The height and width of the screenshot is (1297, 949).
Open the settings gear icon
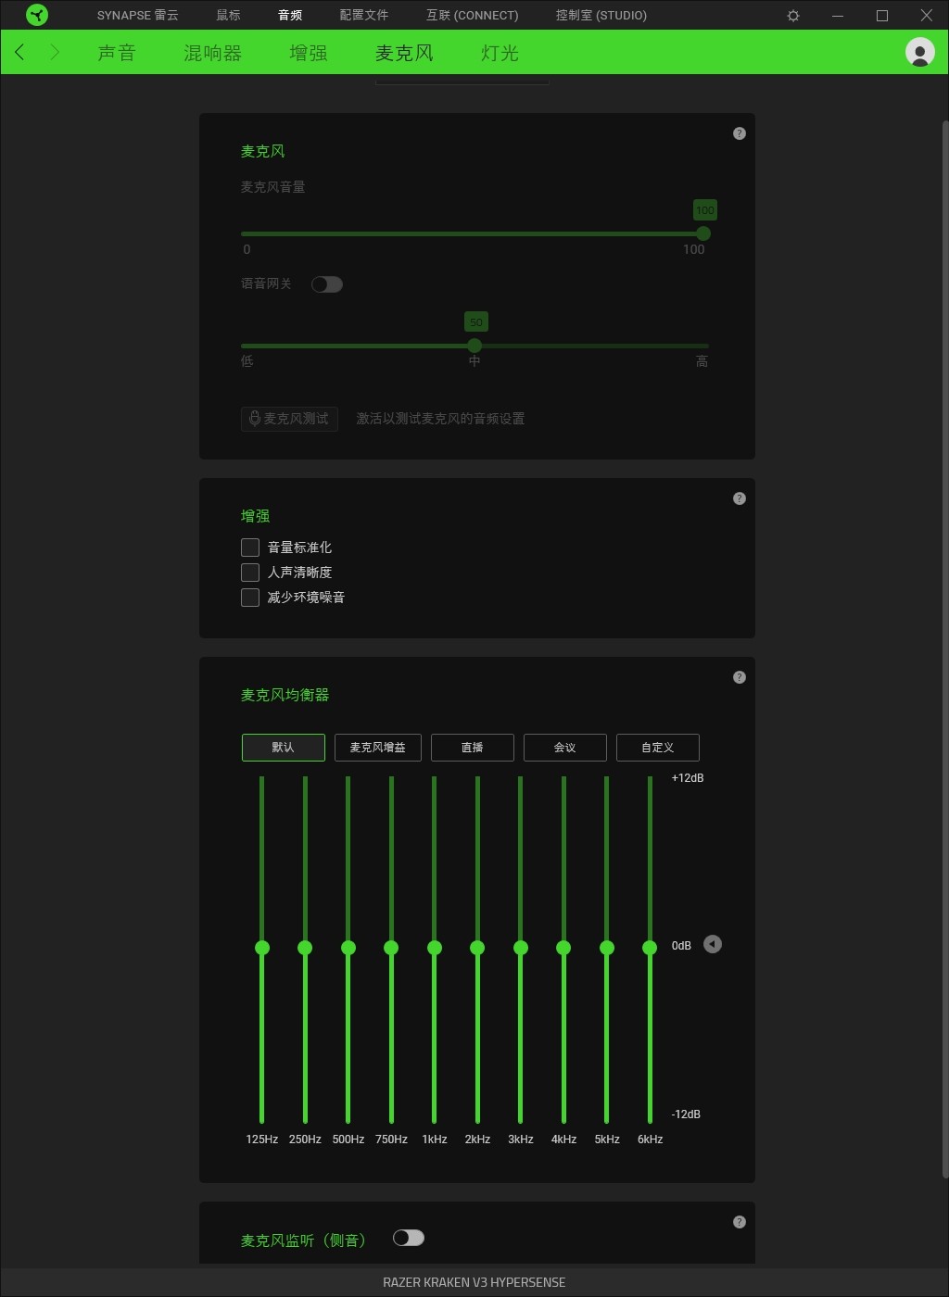(793, 16)
